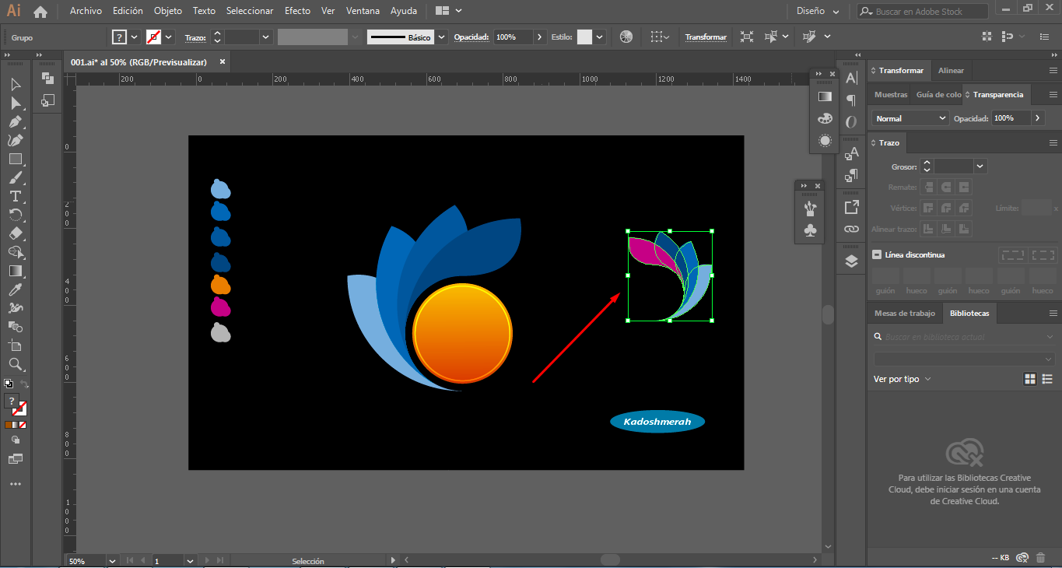
Task: Open the Layers panel icon
Action: (x=851, y=261)
